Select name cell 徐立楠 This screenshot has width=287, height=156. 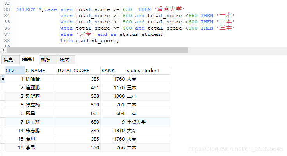click(x=40, y=105)
